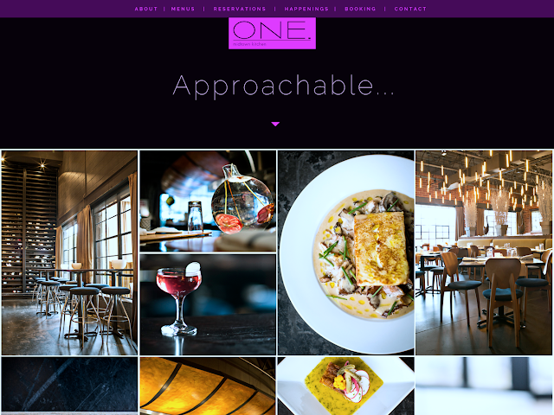Viewport: 554px width, 415px height.
Task: Open the blurred bright window photo
Action: click(484, 386)
